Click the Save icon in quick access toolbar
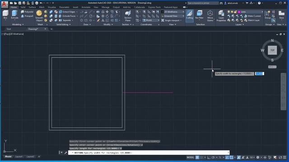289x162 pixels. pos(20,3)
